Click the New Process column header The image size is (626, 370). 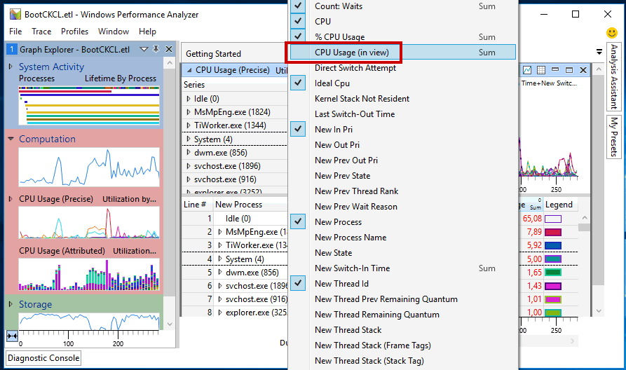click(238, 205)
